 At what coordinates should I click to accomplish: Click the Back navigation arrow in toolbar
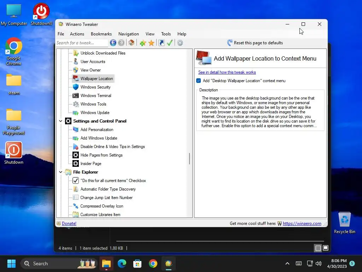click(113, 43)
